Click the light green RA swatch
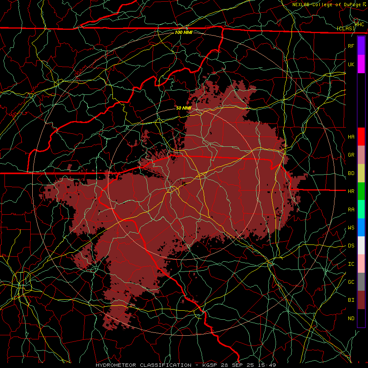Viewport: 368px width, 368px height. pos(361,209)
